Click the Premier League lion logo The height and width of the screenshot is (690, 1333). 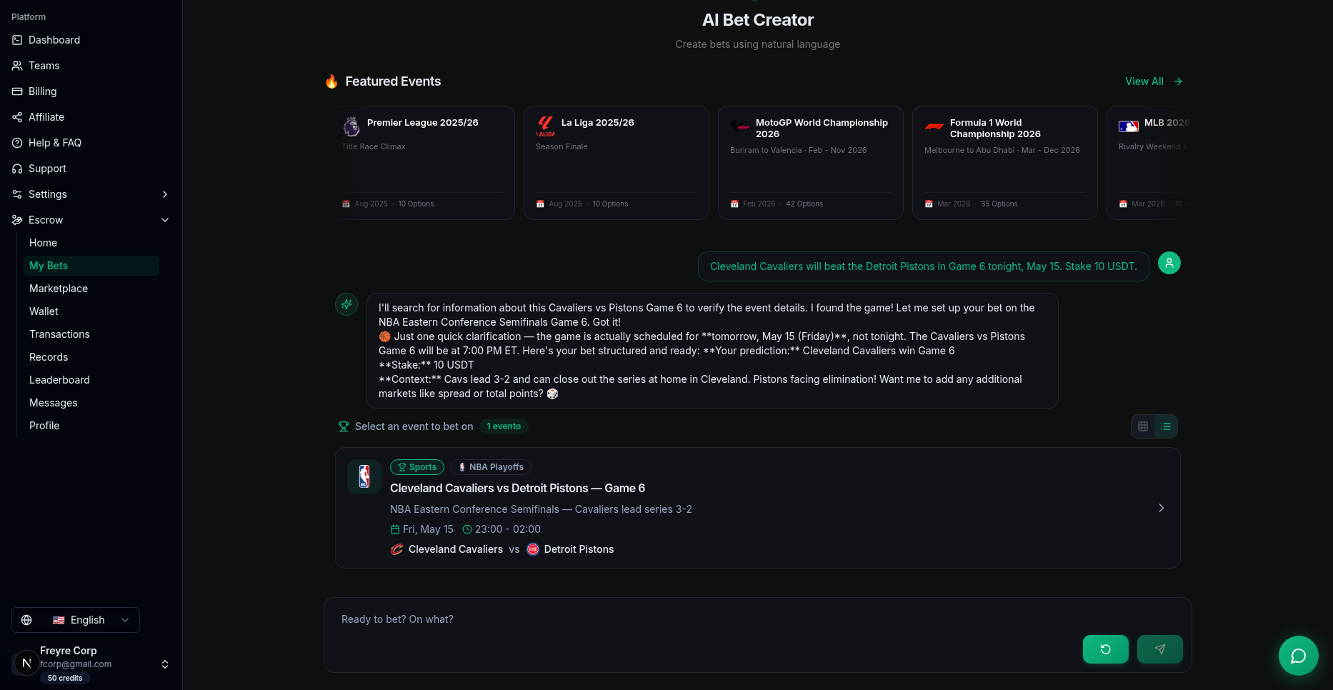[x=351, y=126]
